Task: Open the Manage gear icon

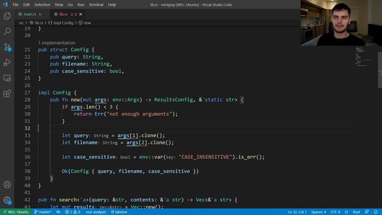Action: 7,201
